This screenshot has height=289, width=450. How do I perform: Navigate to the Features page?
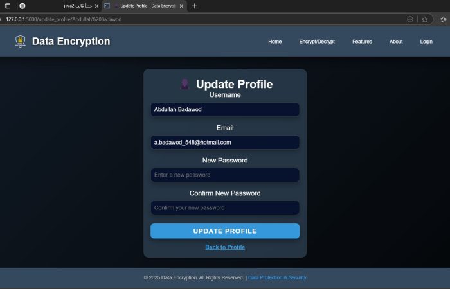click(362, 42)
